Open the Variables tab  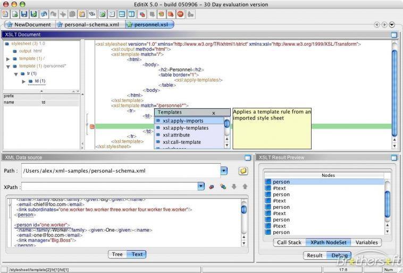click(366, 242)
